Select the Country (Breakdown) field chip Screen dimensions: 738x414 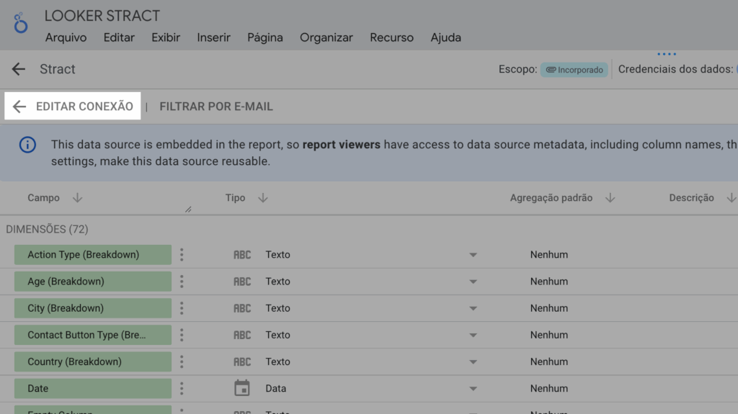(92, 361)
